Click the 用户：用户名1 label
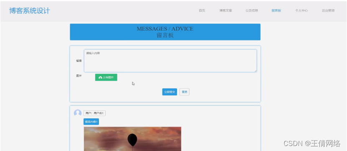Image resolution: width=347 pixels, height=151 pixels. click(94, 113)
